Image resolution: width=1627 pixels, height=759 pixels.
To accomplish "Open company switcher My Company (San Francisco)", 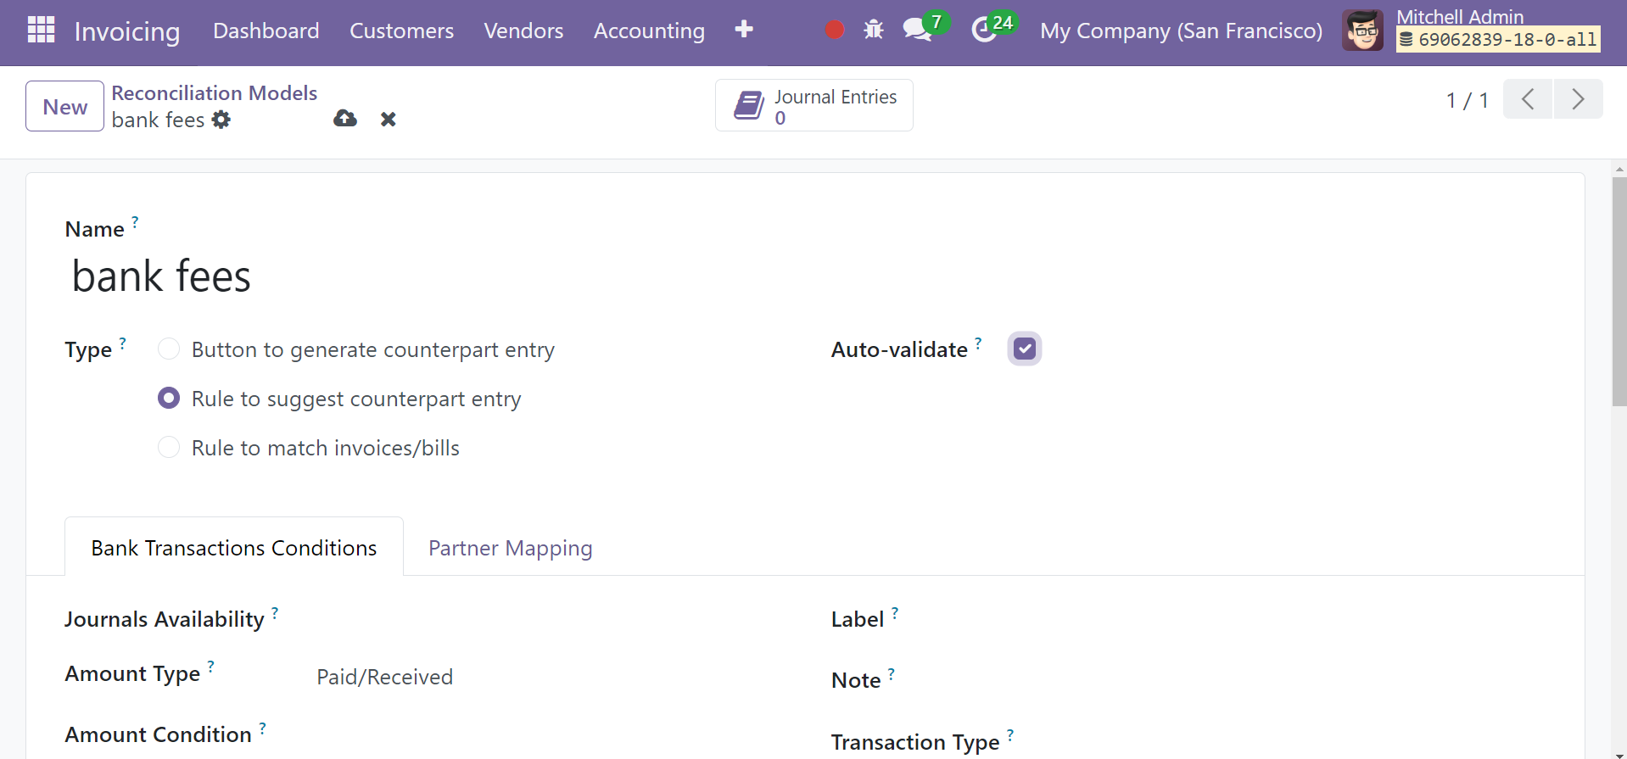I will point(1181,31).
